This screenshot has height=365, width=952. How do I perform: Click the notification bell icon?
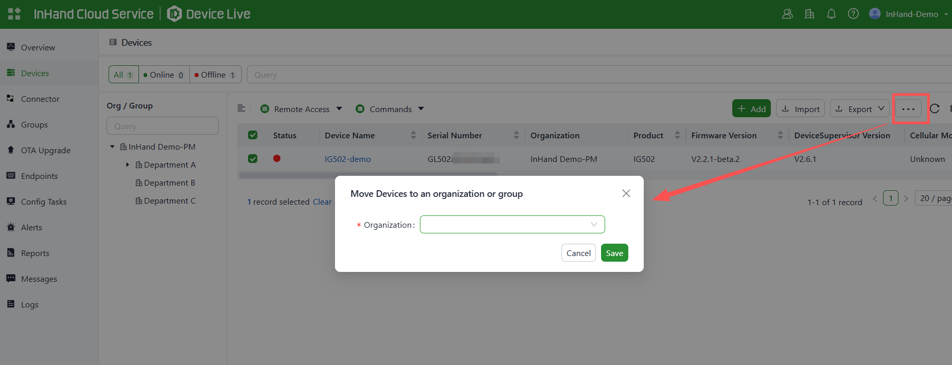coord(831,14)
